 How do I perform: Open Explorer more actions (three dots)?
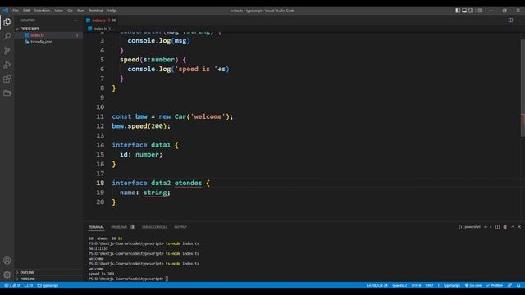76,20
